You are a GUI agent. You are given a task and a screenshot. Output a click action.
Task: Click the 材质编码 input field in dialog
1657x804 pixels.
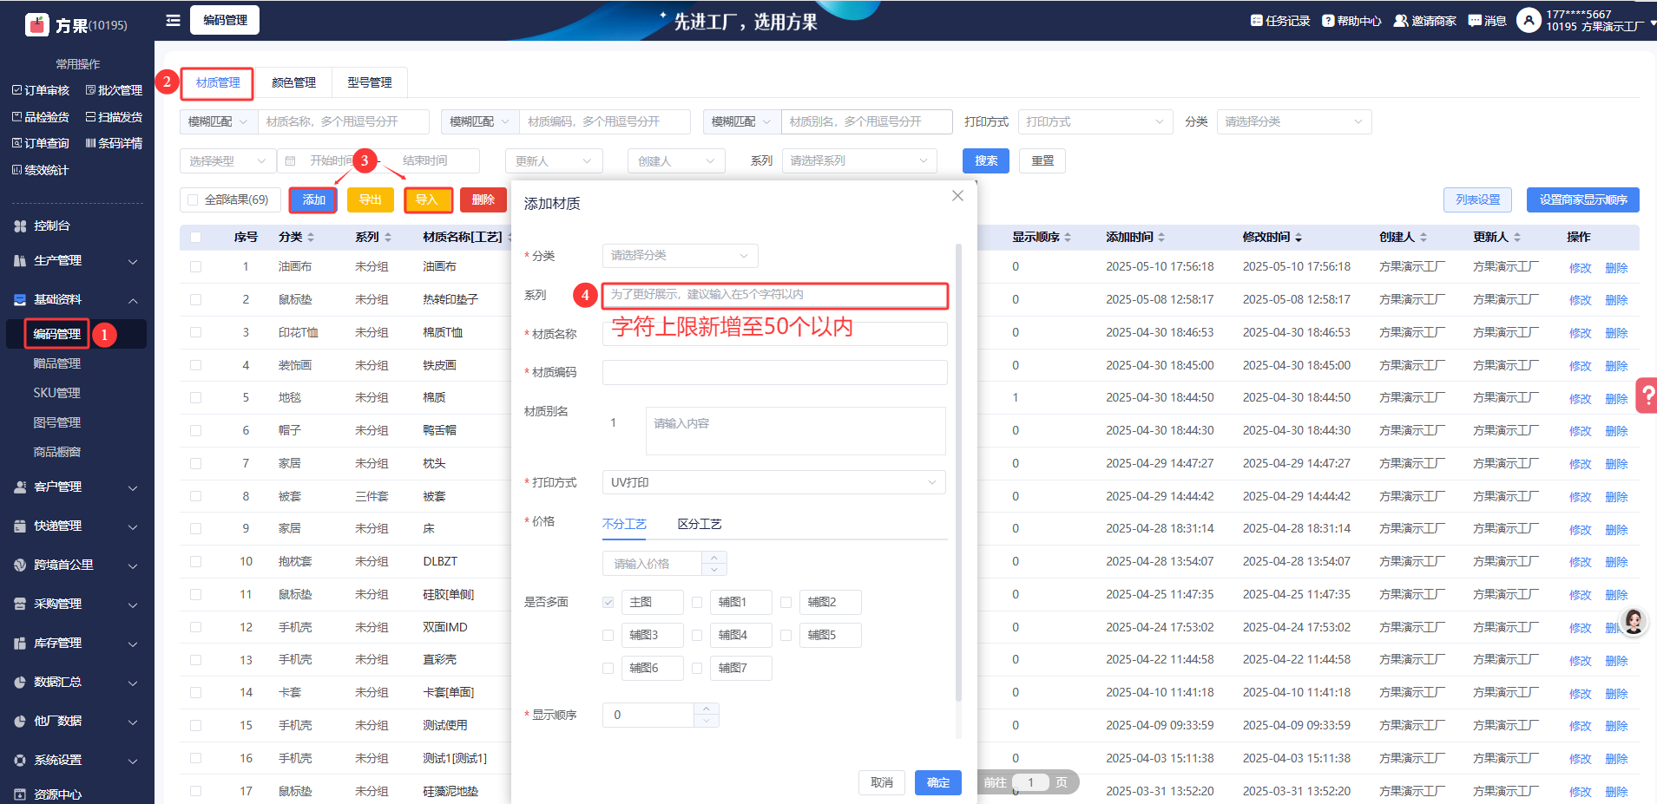click(774, 372)
